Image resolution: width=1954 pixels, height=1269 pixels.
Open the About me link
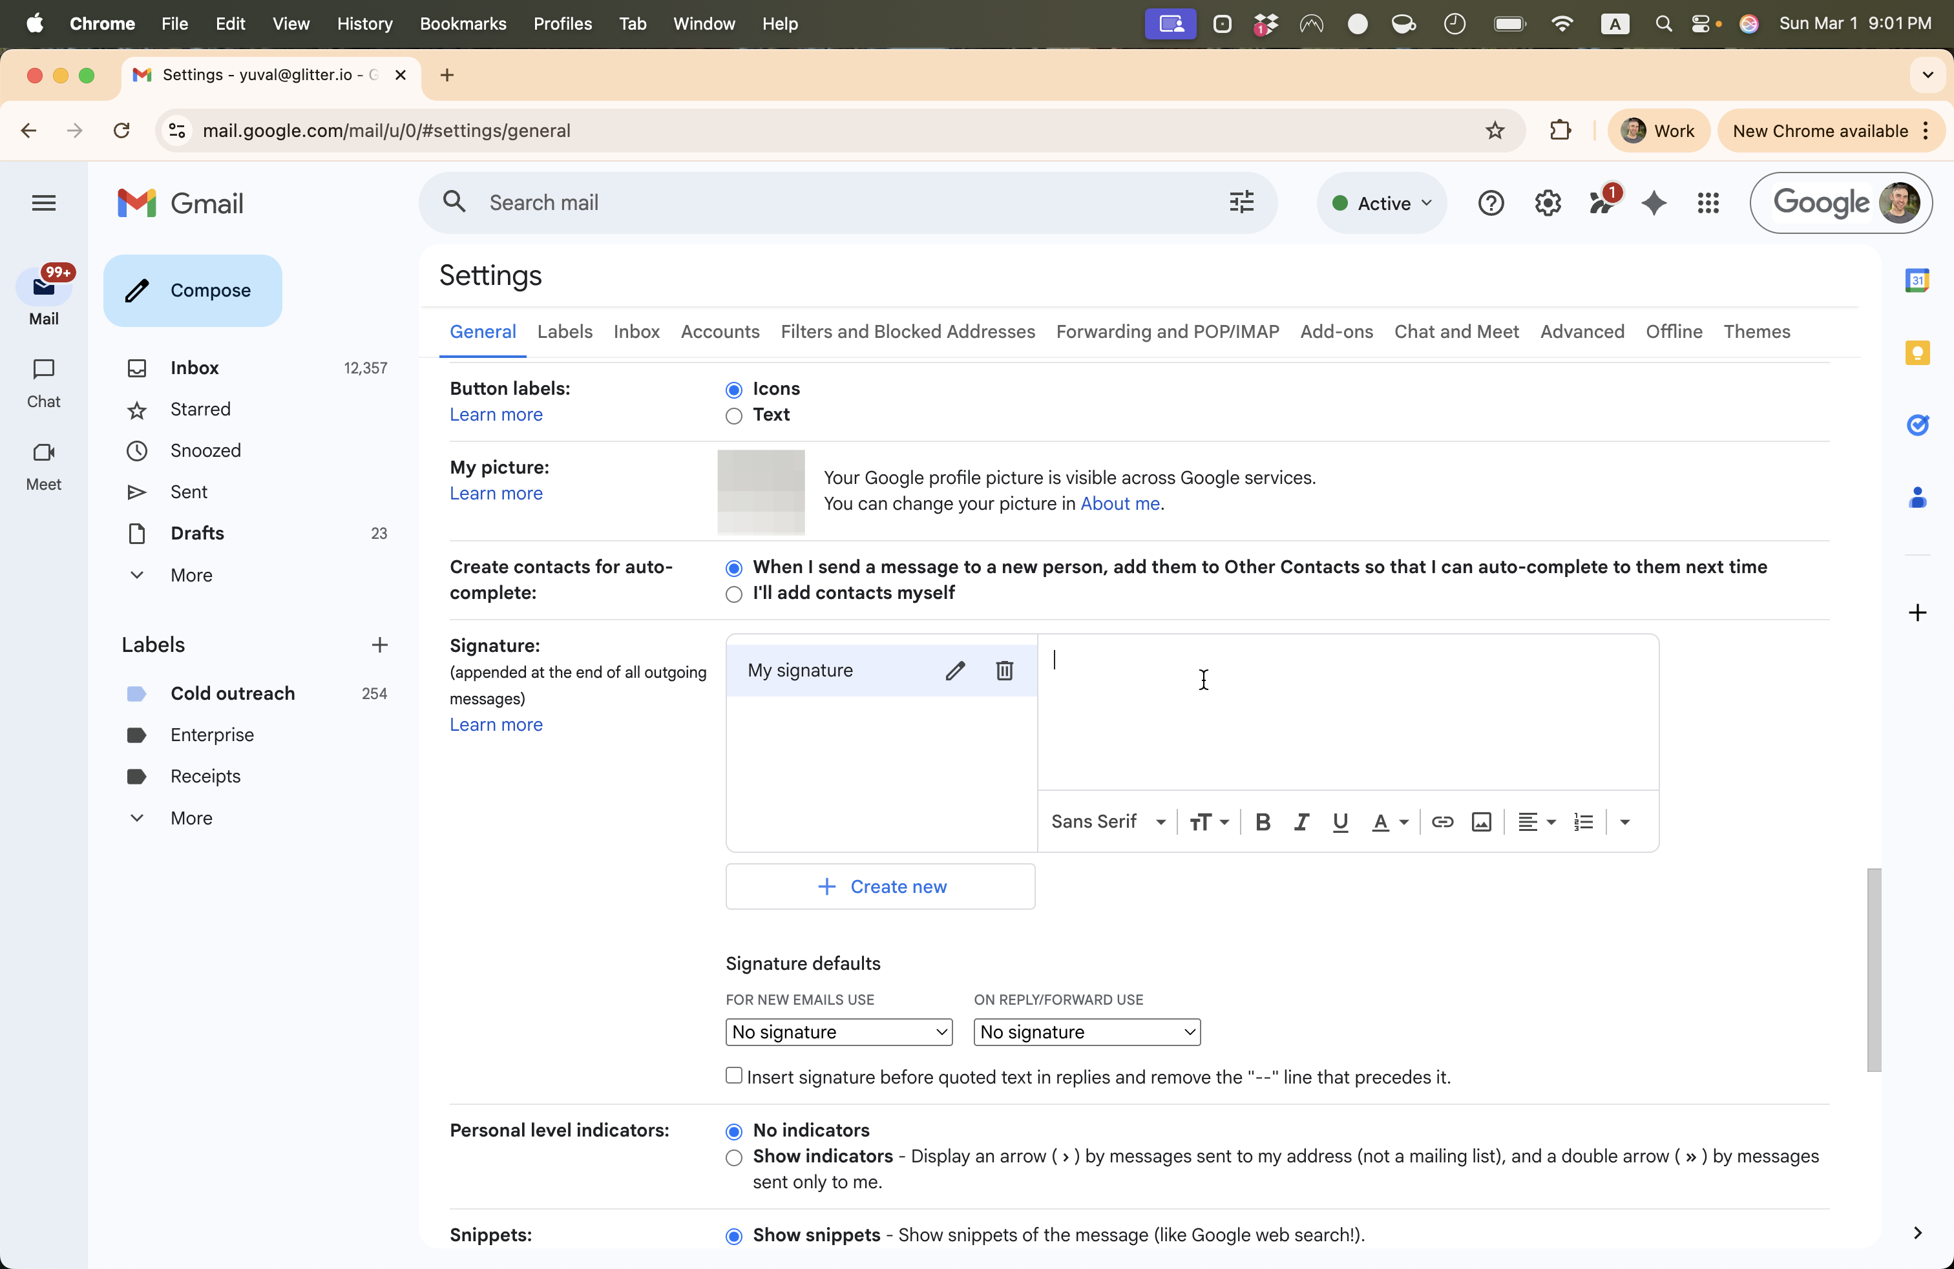pyautogui.click(x=1119, y=503)
